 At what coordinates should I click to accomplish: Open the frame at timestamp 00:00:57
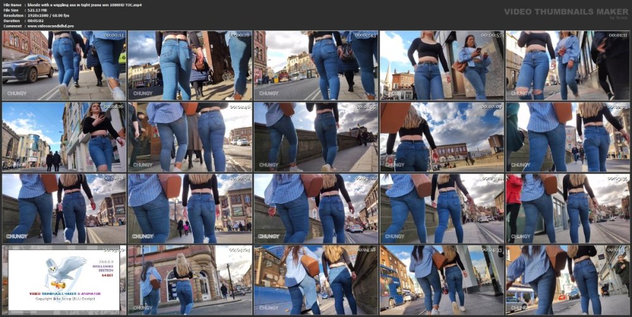[x=442, y=65]
